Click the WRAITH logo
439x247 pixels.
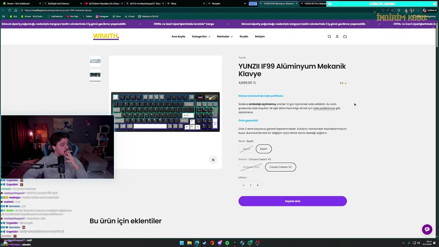coord(106,37)
